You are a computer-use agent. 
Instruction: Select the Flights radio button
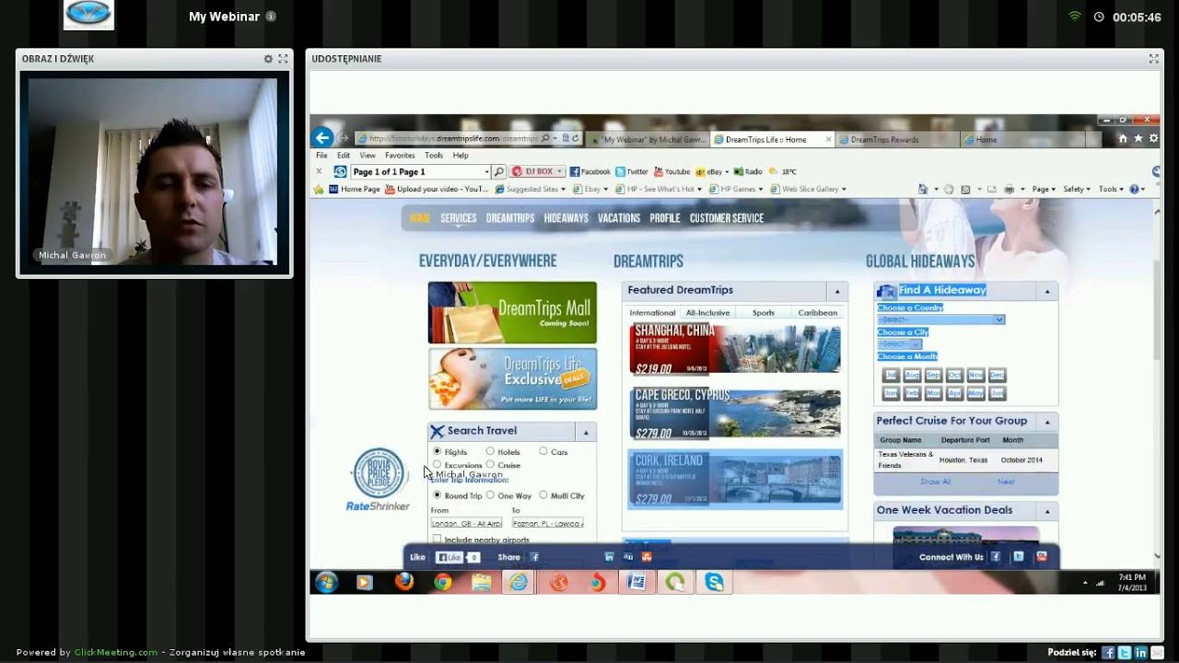coord(437,451)
